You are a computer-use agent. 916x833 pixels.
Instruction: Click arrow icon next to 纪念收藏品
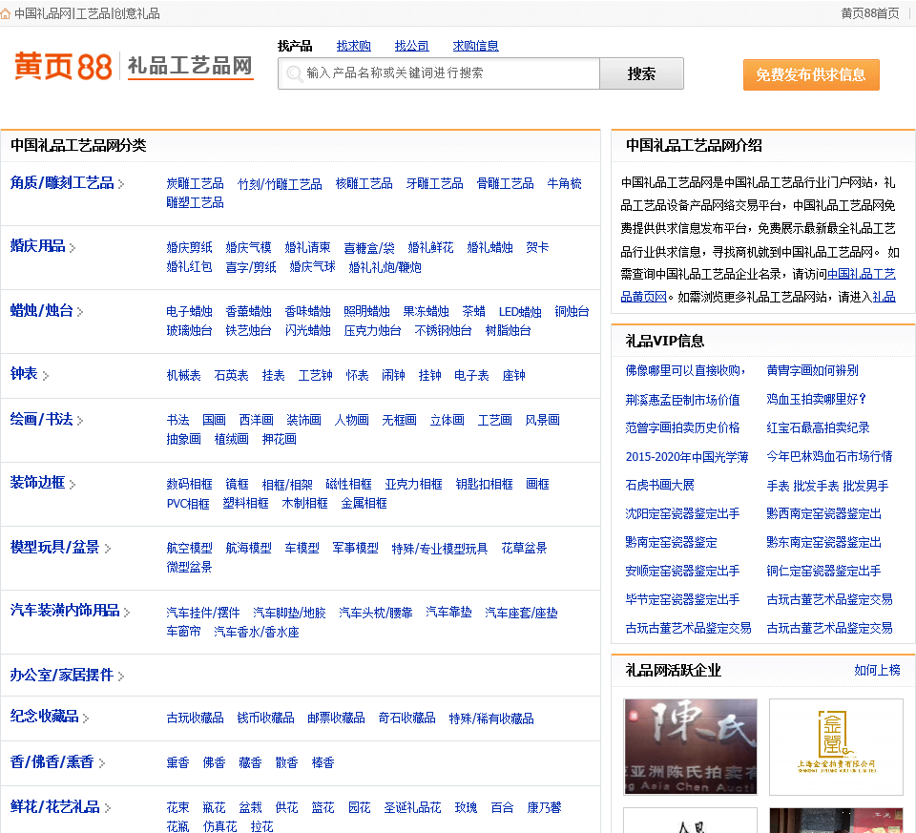(86, 718)
